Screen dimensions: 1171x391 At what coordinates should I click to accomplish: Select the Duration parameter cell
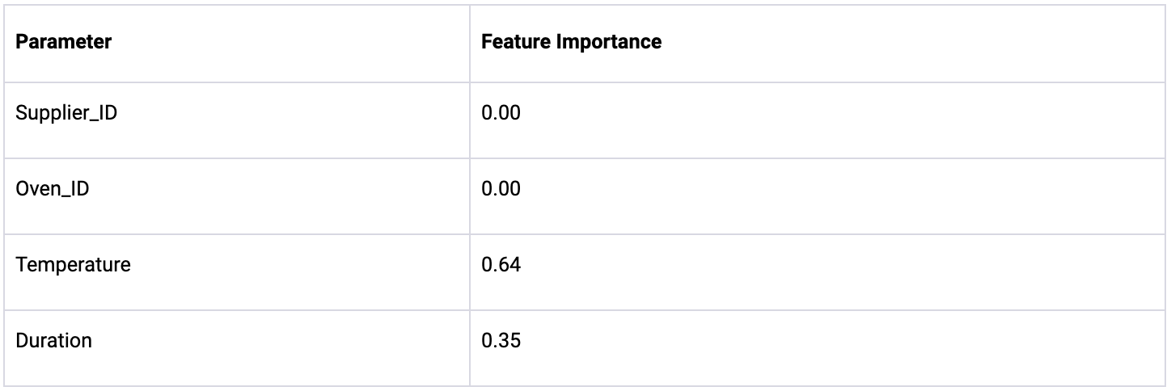(x=53, y=340)
